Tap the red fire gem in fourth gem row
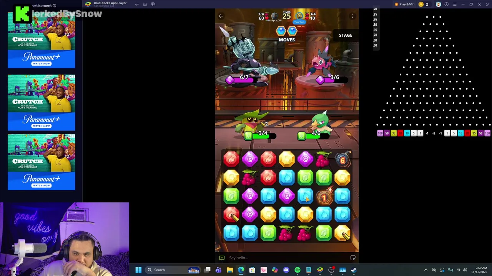Viewport: 492px width, 276px height. (231, 215)
